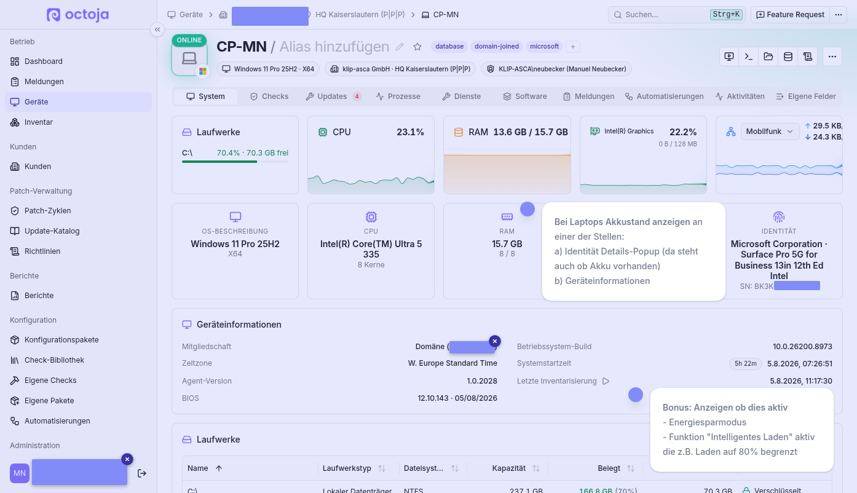Image resolution: width=857 pixels, height=493 pixels.
Task: Open the more actions menu for device CP-MN
Action: [832, 57]
